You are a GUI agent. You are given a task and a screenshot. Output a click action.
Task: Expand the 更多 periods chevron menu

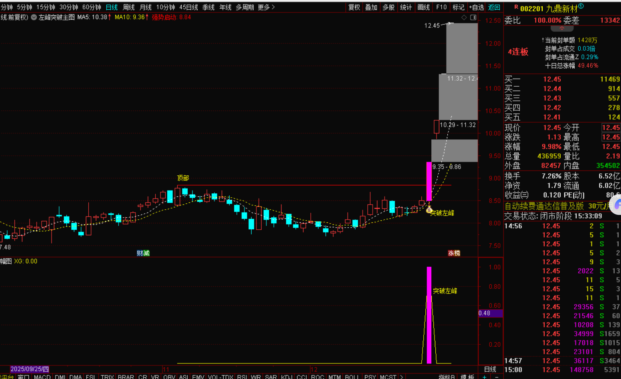(x=266, y=7)
